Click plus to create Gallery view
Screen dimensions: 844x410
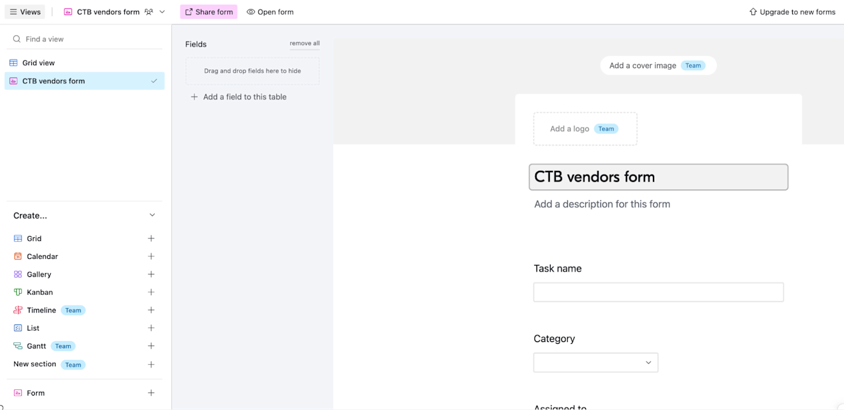(x=151, y=275)
